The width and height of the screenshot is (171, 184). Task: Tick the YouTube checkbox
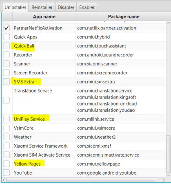(x=7, y=173)
